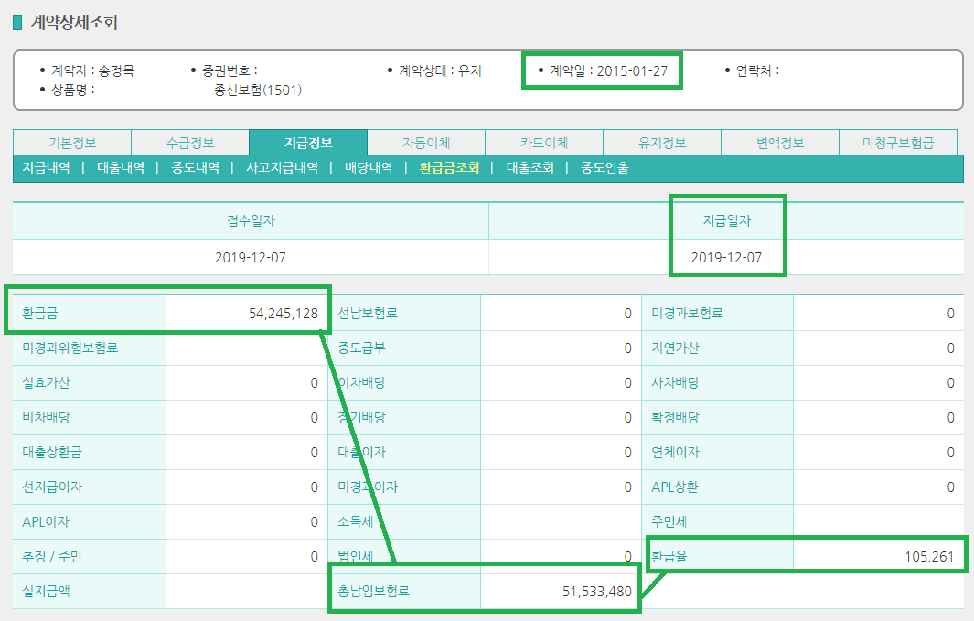The width and height of the screenshot is (974, 621).
Task: Click the APL이자 label
Action: [46, 521]
